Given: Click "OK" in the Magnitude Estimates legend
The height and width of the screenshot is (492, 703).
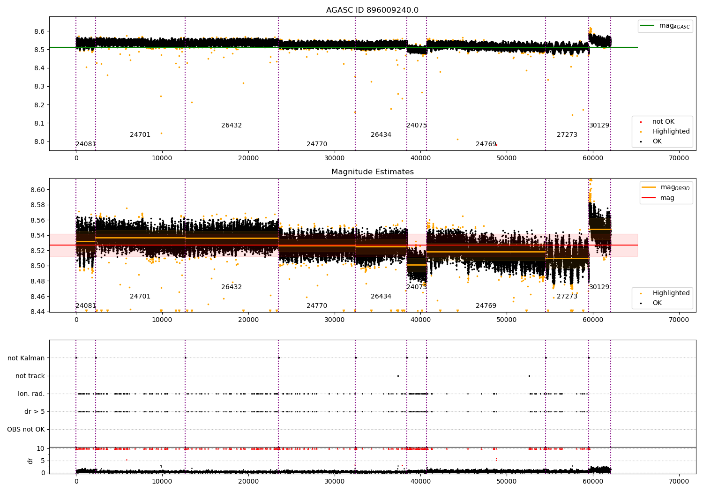Looking at the screenshot, I should [651, 303].
